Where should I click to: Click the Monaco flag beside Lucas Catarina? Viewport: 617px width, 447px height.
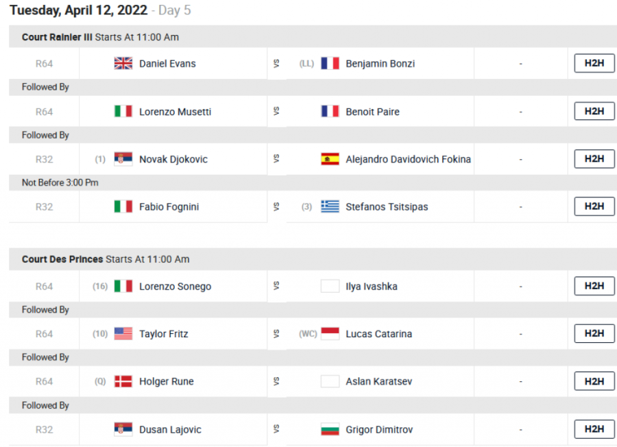tap(330, 334)
